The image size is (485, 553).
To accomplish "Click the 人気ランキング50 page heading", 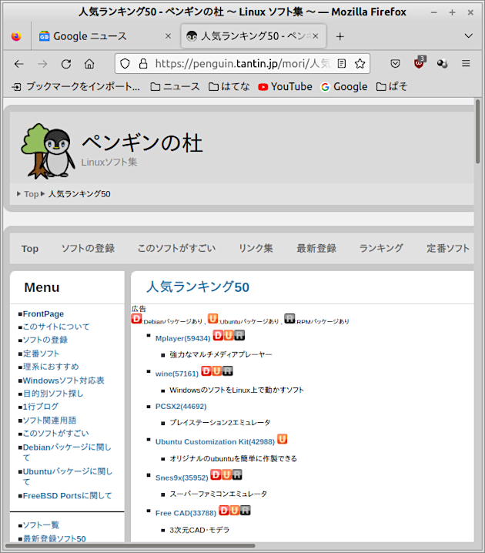I will tap(198, 287).
